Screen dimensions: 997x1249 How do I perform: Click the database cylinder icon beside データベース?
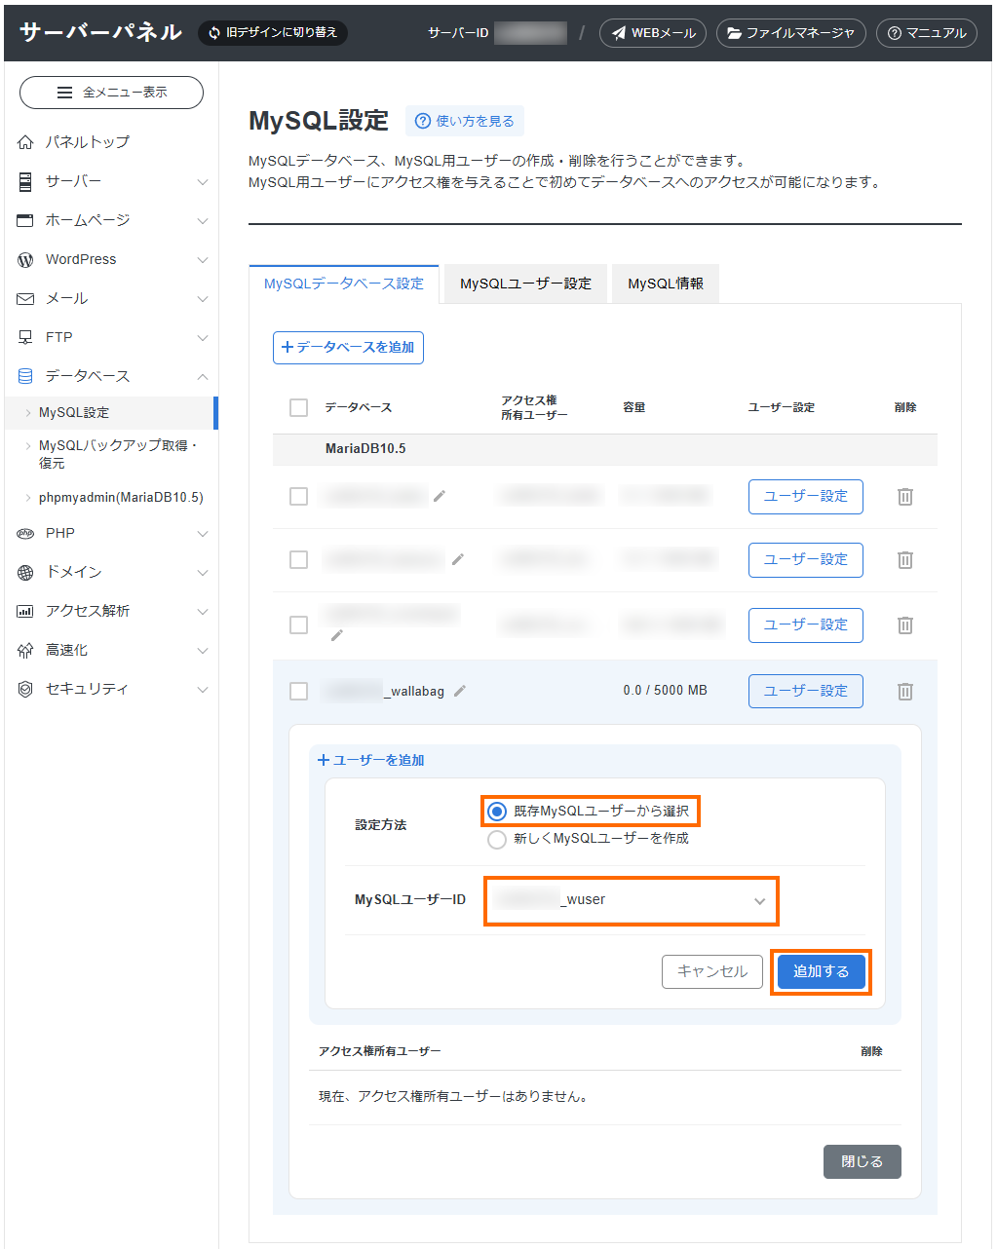25,376
